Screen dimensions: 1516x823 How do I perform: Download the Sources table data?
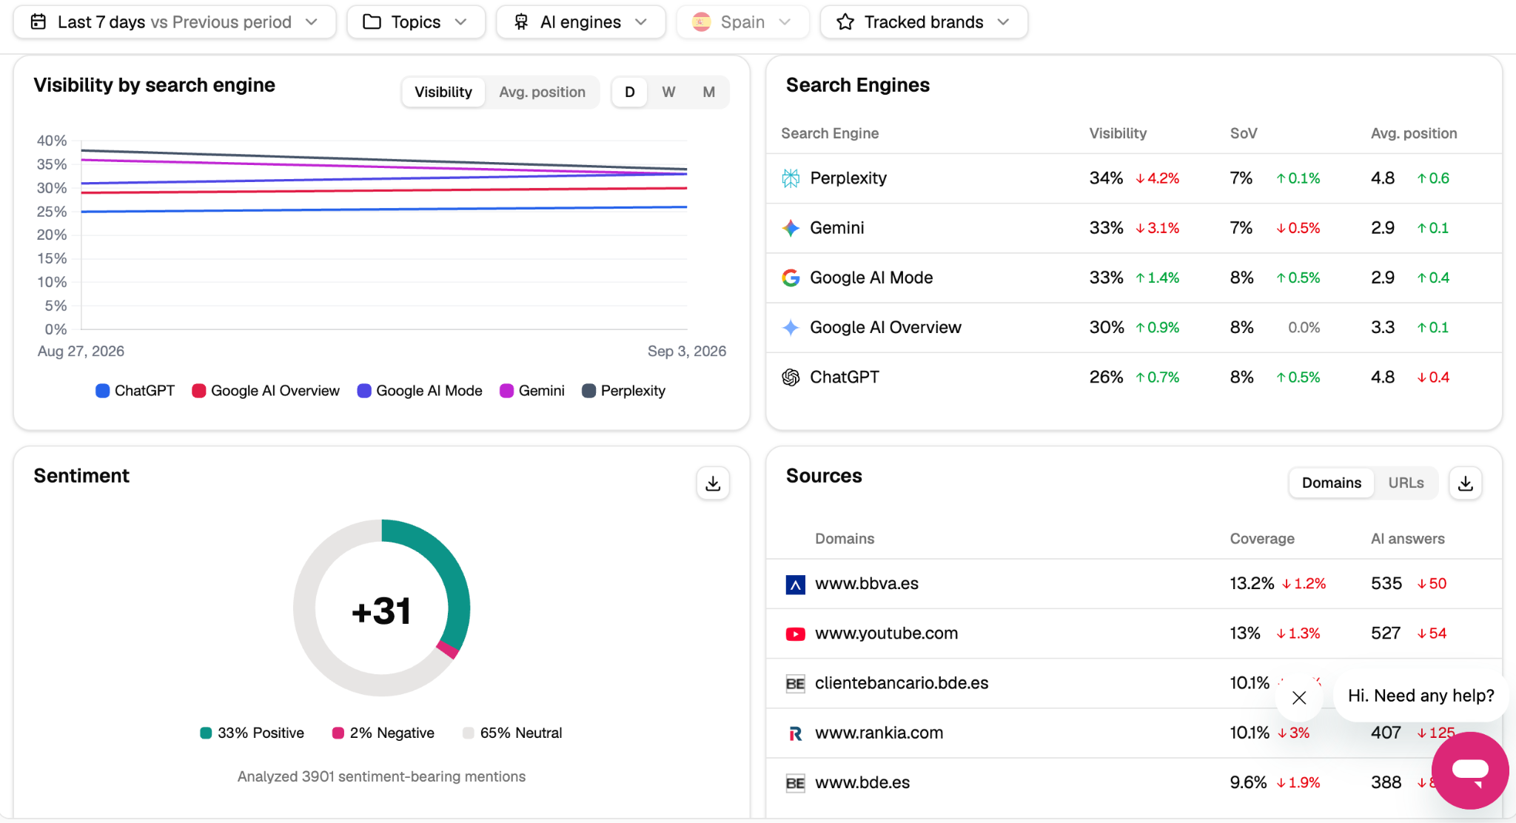pos(1465,483)
